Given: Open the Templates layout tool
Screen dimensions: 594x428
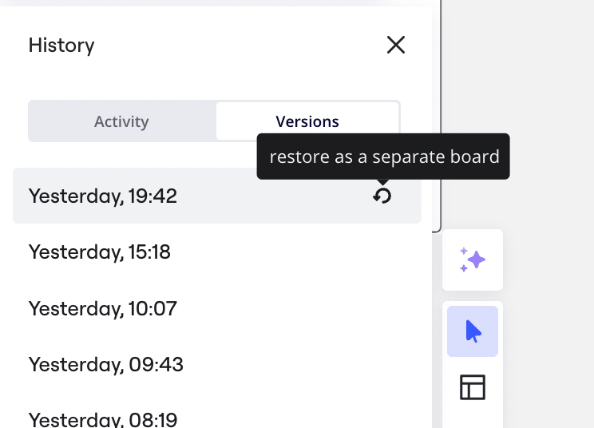Looking at the screenshot, I should click(x=473, y=387).
